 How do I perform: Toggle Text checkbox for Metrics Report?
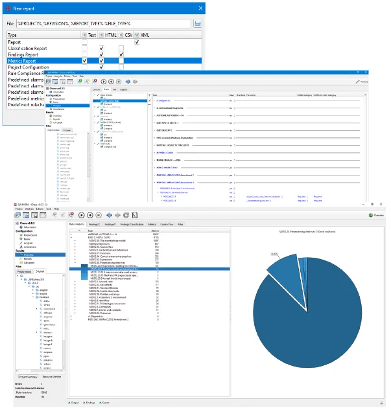[84, 61]
